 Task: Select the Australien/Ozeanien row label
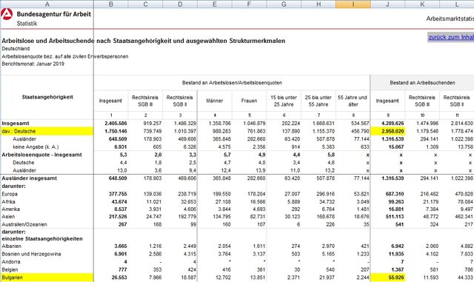click(24, 224)
